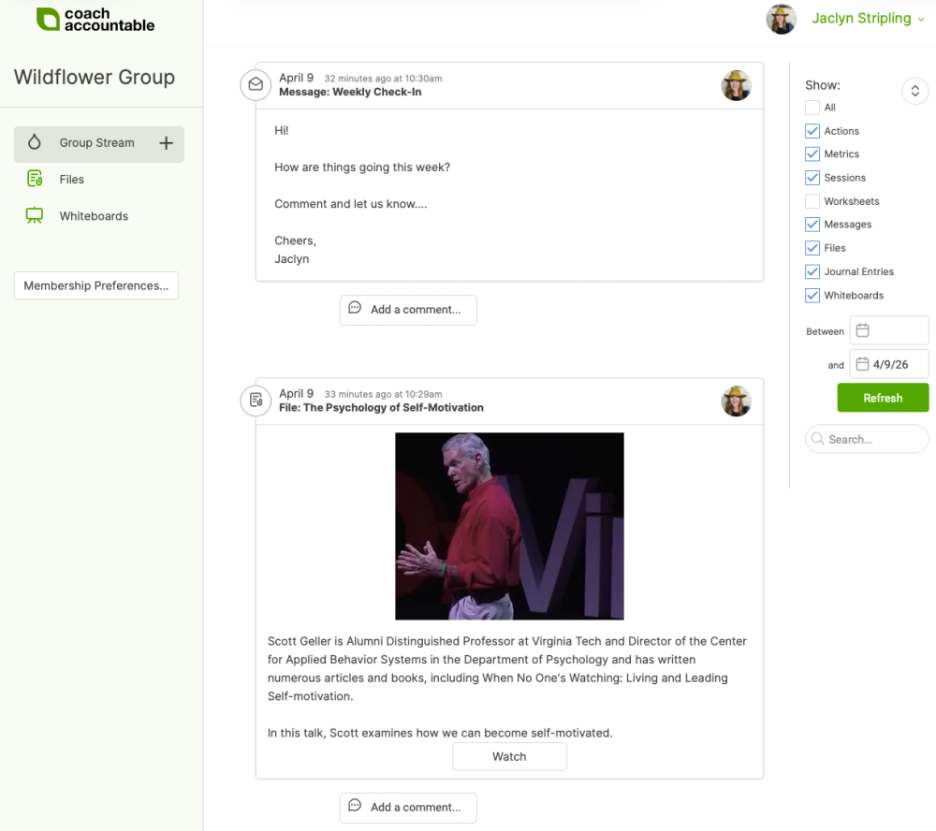Click the Scott Geller video thumbnail
This screenshot has width=936, height=831.
[509, 526]
